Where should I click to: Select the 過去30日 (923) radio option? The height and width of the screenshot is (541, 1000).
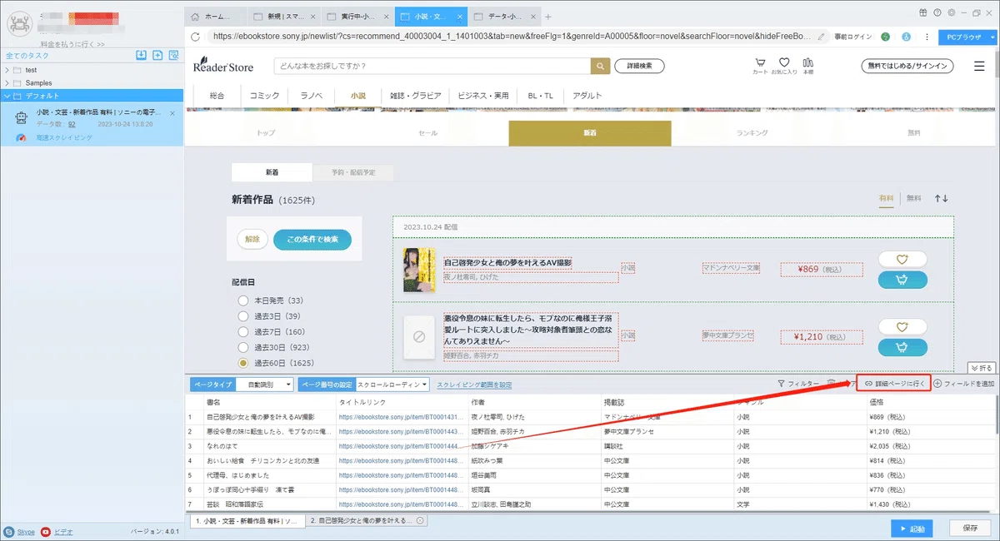[242, 347]
